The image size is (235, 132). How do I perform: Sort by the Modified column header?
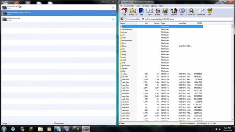pyautogui.click(x=185, y=23)
